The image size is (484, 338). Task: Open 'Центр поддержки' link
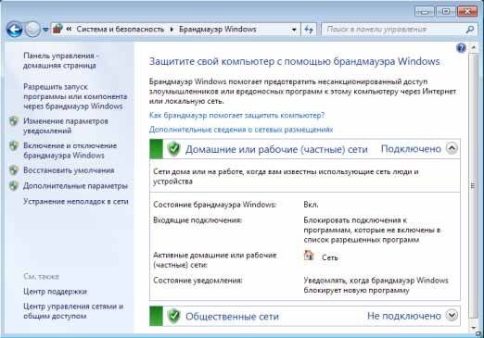[55, 292]
